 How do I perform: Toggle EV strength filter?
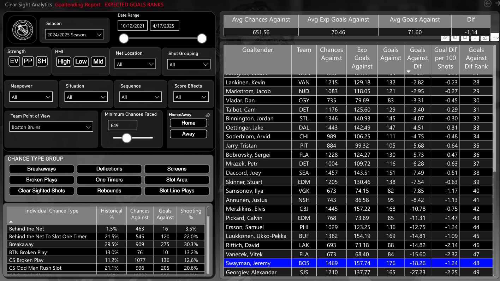14,61
